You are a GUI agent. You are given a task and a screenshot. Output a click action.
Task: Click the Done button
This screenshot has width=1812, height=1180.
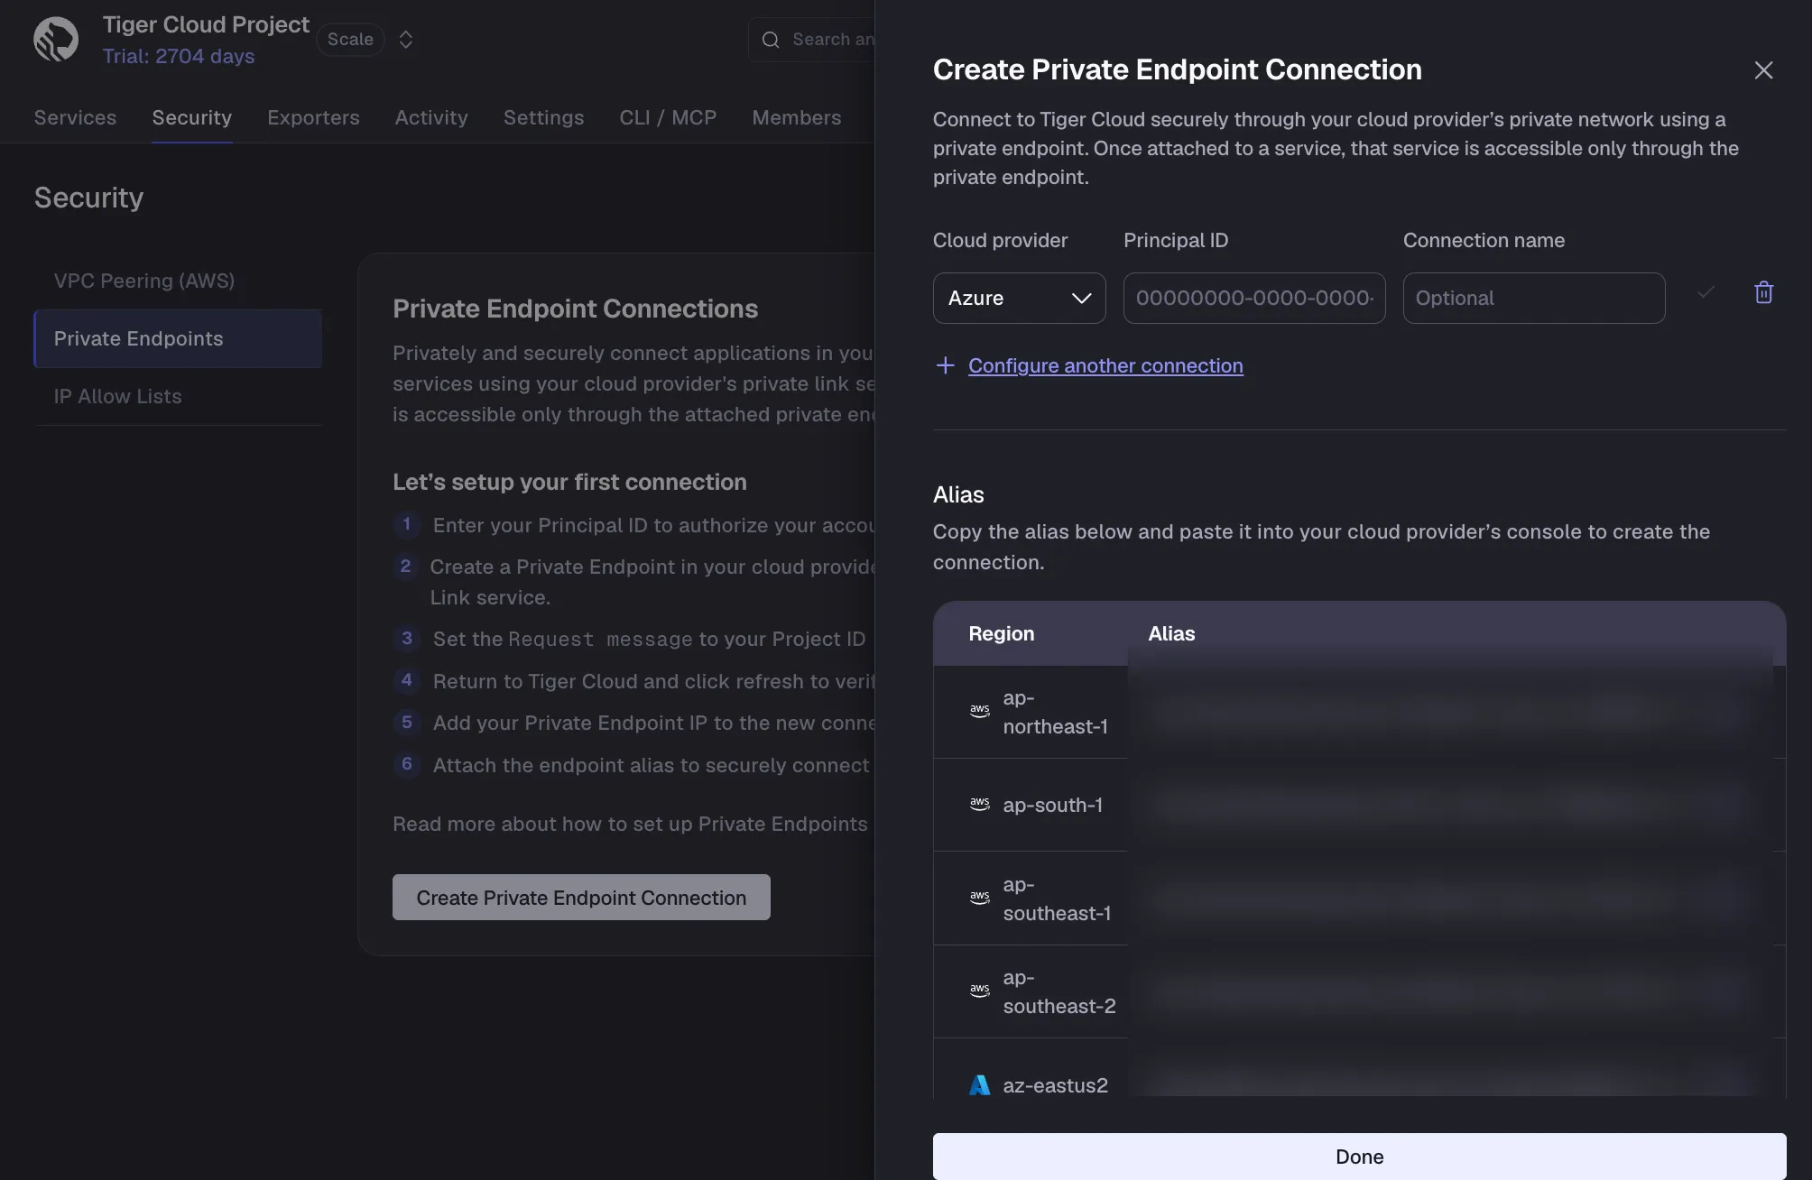(x=1359, y=1157)
